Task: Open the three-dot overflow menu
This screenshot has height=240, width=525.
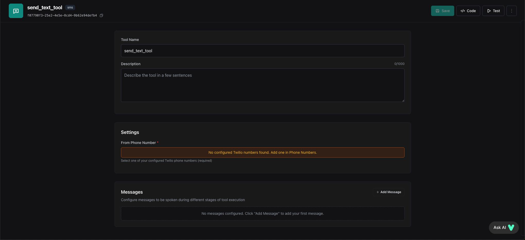Action: point(512,11)
